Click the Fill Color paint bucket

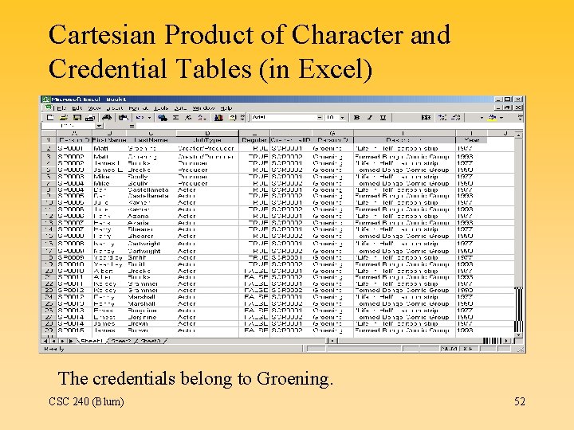coord(493,118)
